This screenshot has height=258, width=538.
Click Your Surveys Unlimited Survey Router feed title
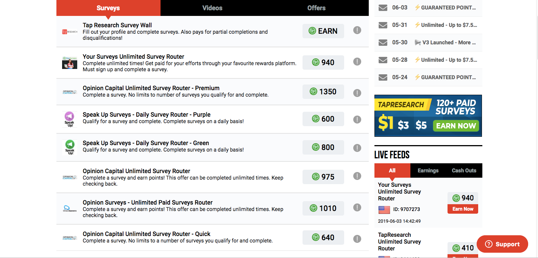(399, 192)
